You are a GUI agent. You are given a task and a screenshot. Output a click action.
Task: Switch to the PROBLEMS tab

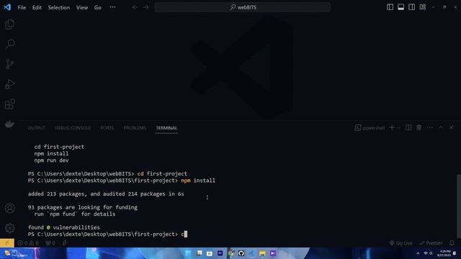tap(135, 128)
